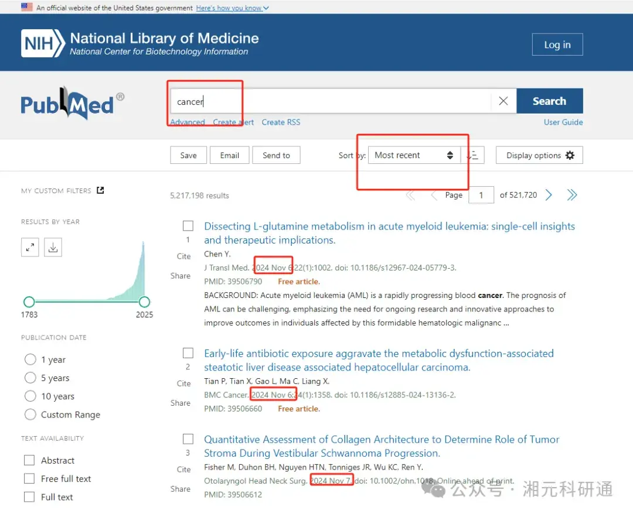Open the Email option in the toolbar
Screen dimensions: 633x514
(x=229, y=155)
